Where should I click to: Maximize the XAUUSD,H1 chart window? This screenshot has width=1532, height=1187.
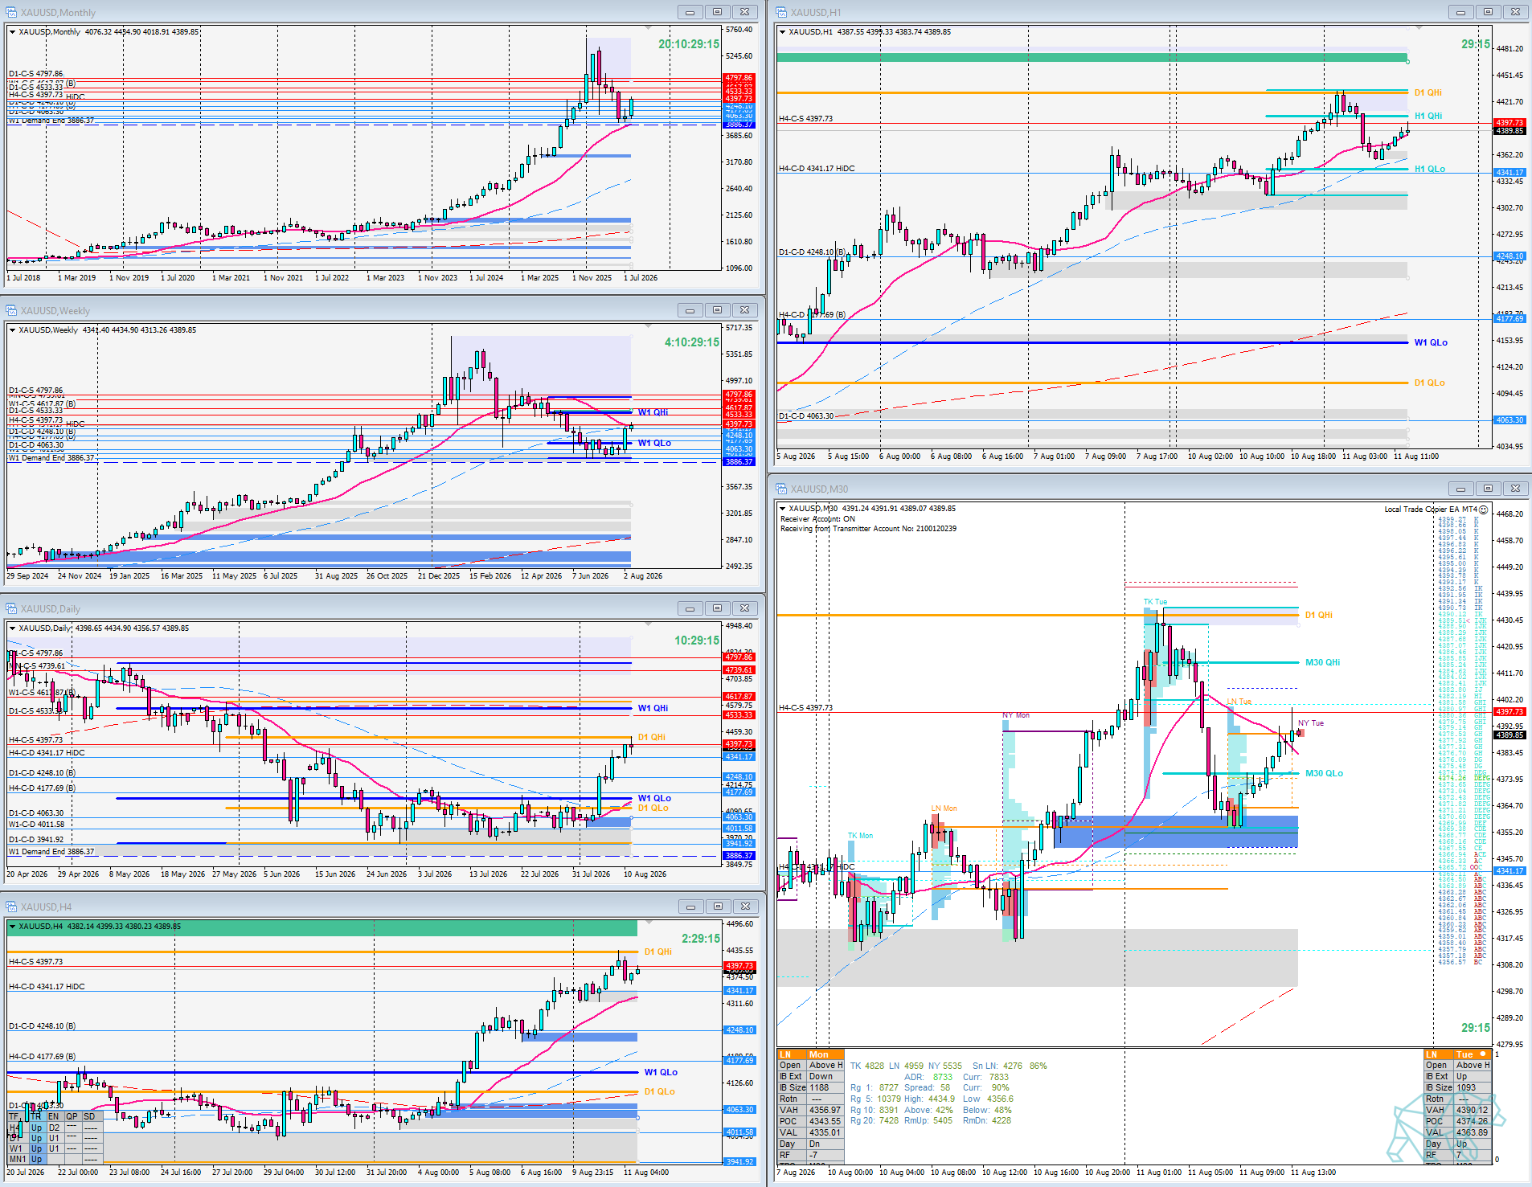(x=1488, y=12)
